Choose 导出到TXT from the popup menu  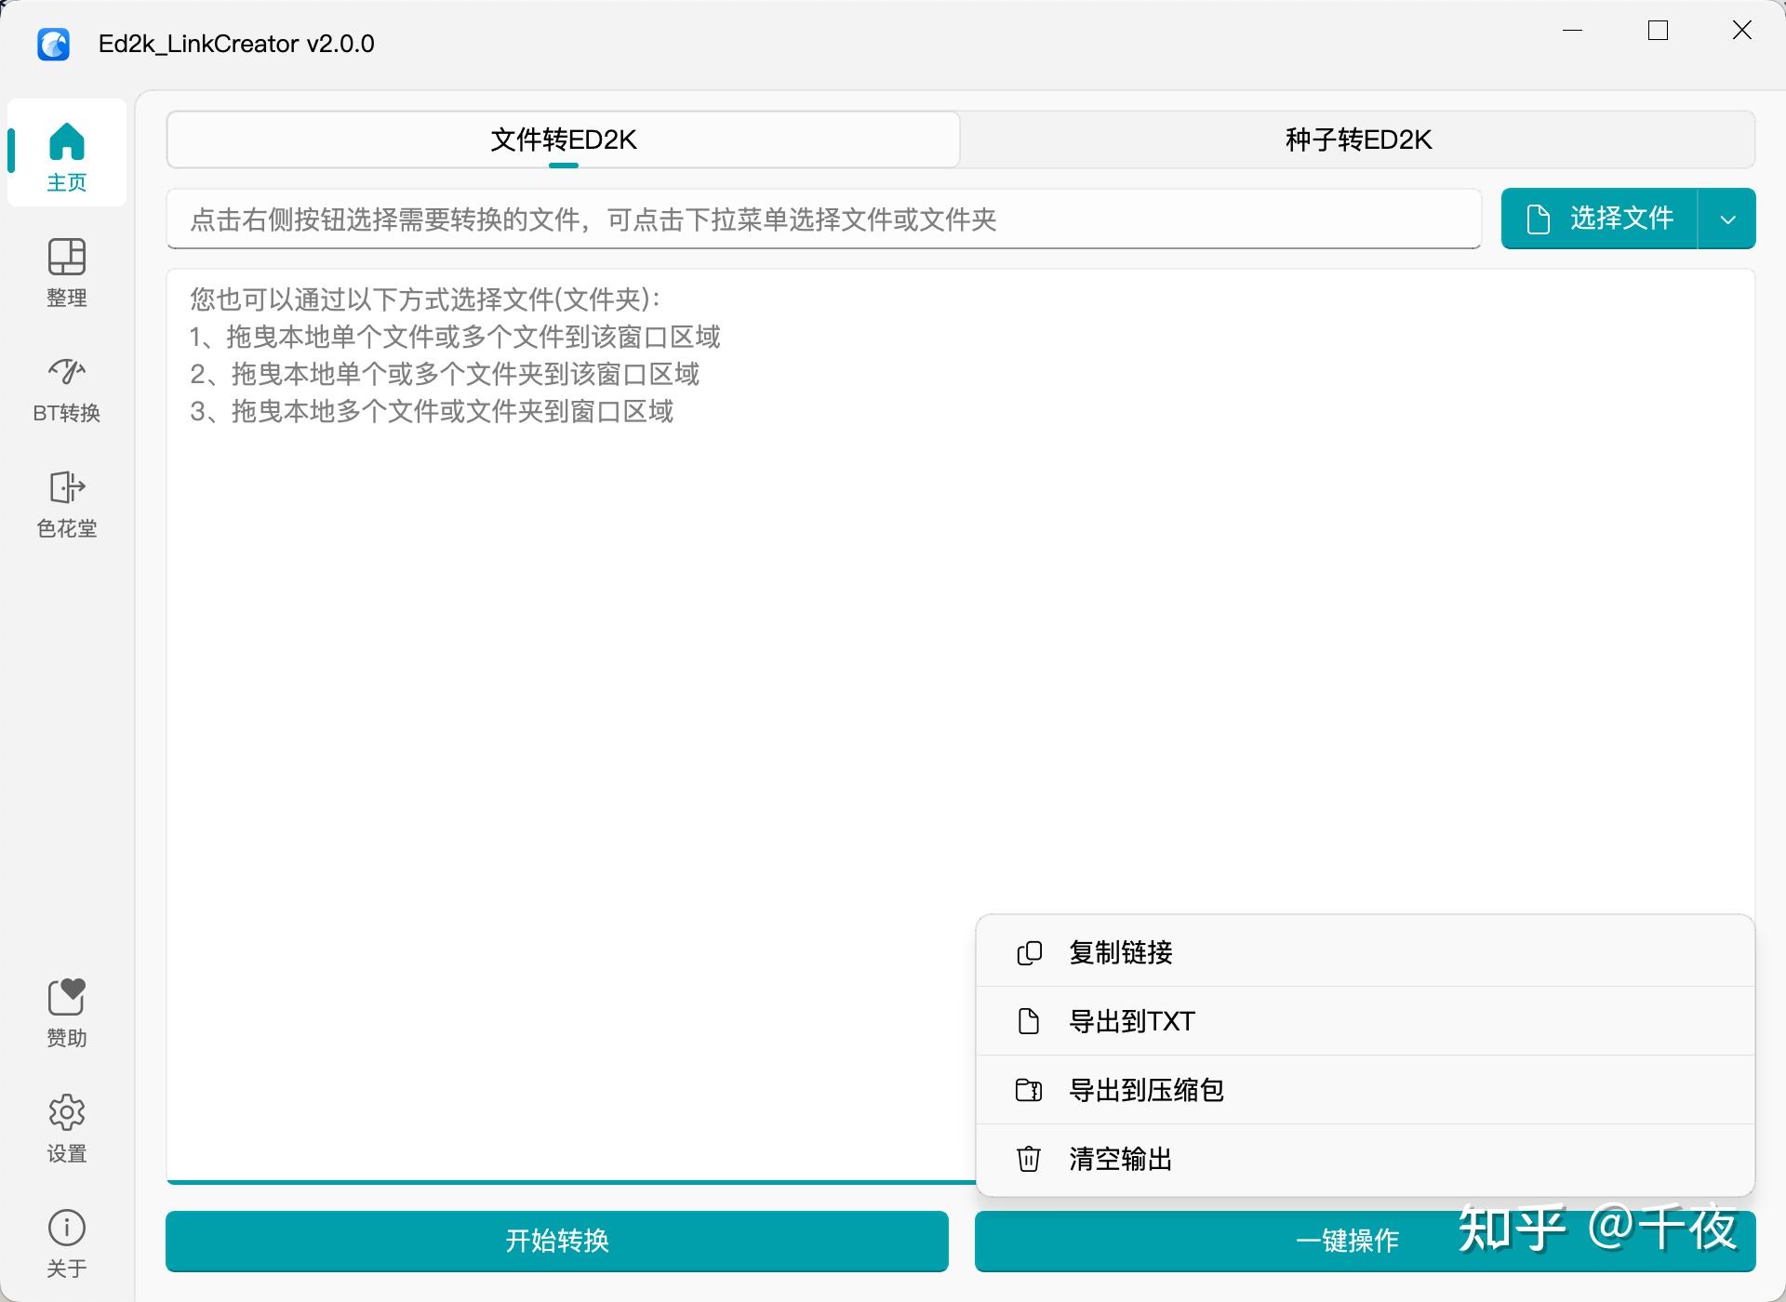point(1366,1021)
